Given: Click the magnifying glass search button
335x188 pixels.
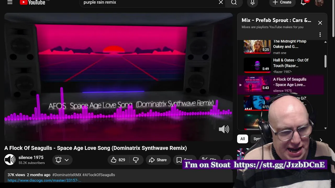Looking at the screenshot, I should point(234,2).
